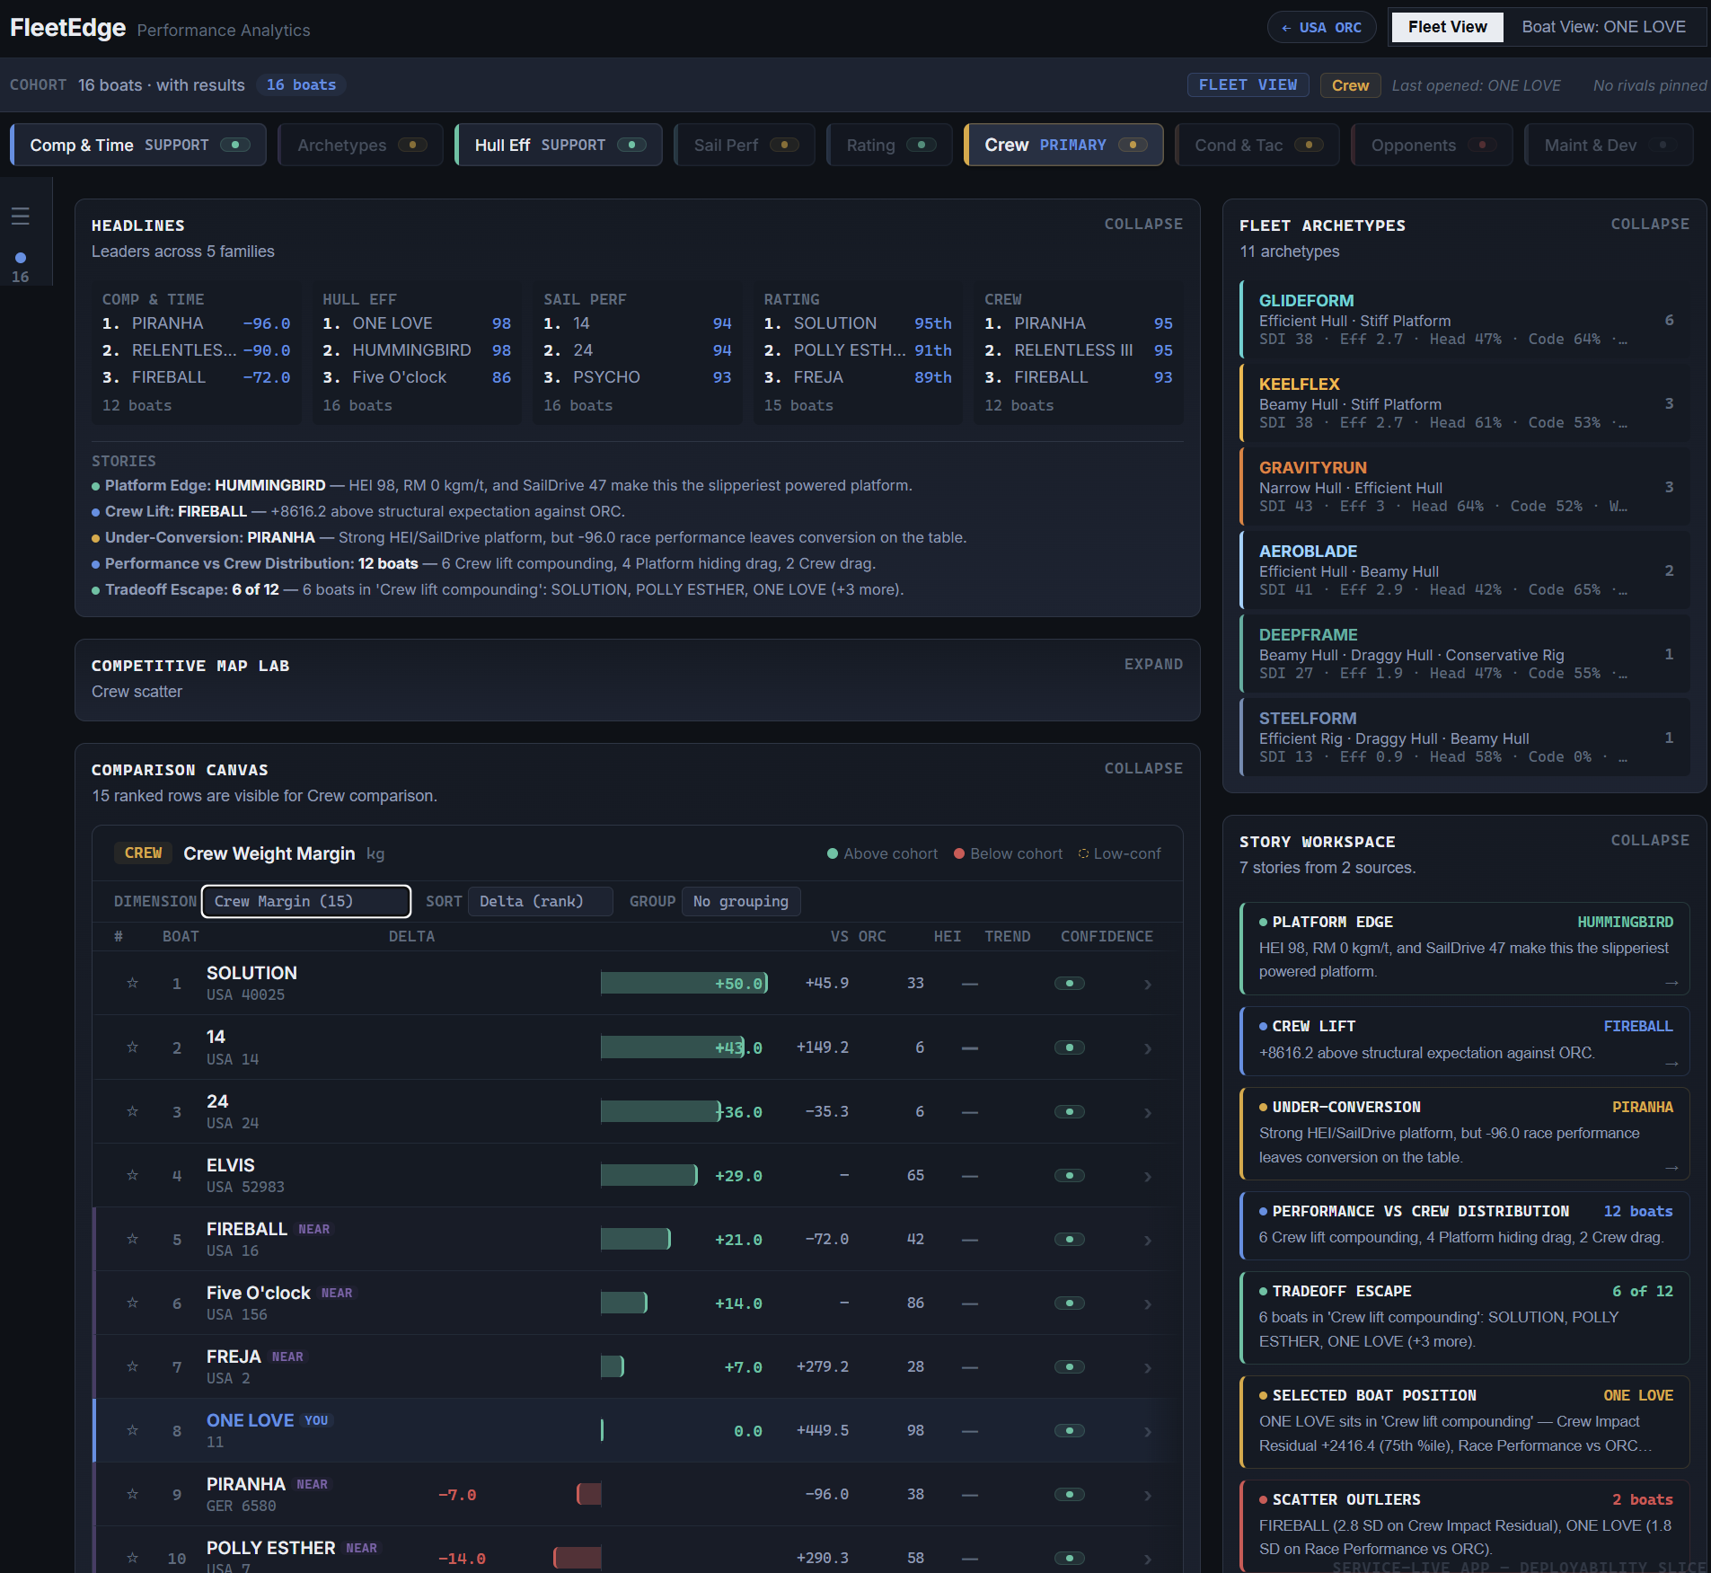Open SOLUTION row details chevron
This screenshot has height=1573, width=1711.
pos(1148,985)
